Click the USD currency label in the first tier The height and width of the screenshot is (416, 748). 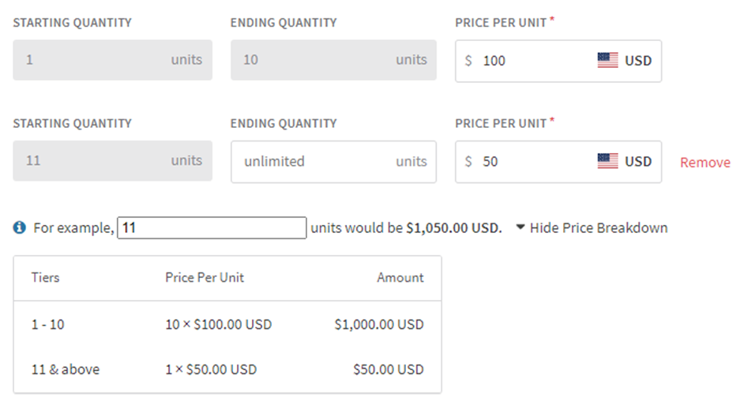pos(638,60)
